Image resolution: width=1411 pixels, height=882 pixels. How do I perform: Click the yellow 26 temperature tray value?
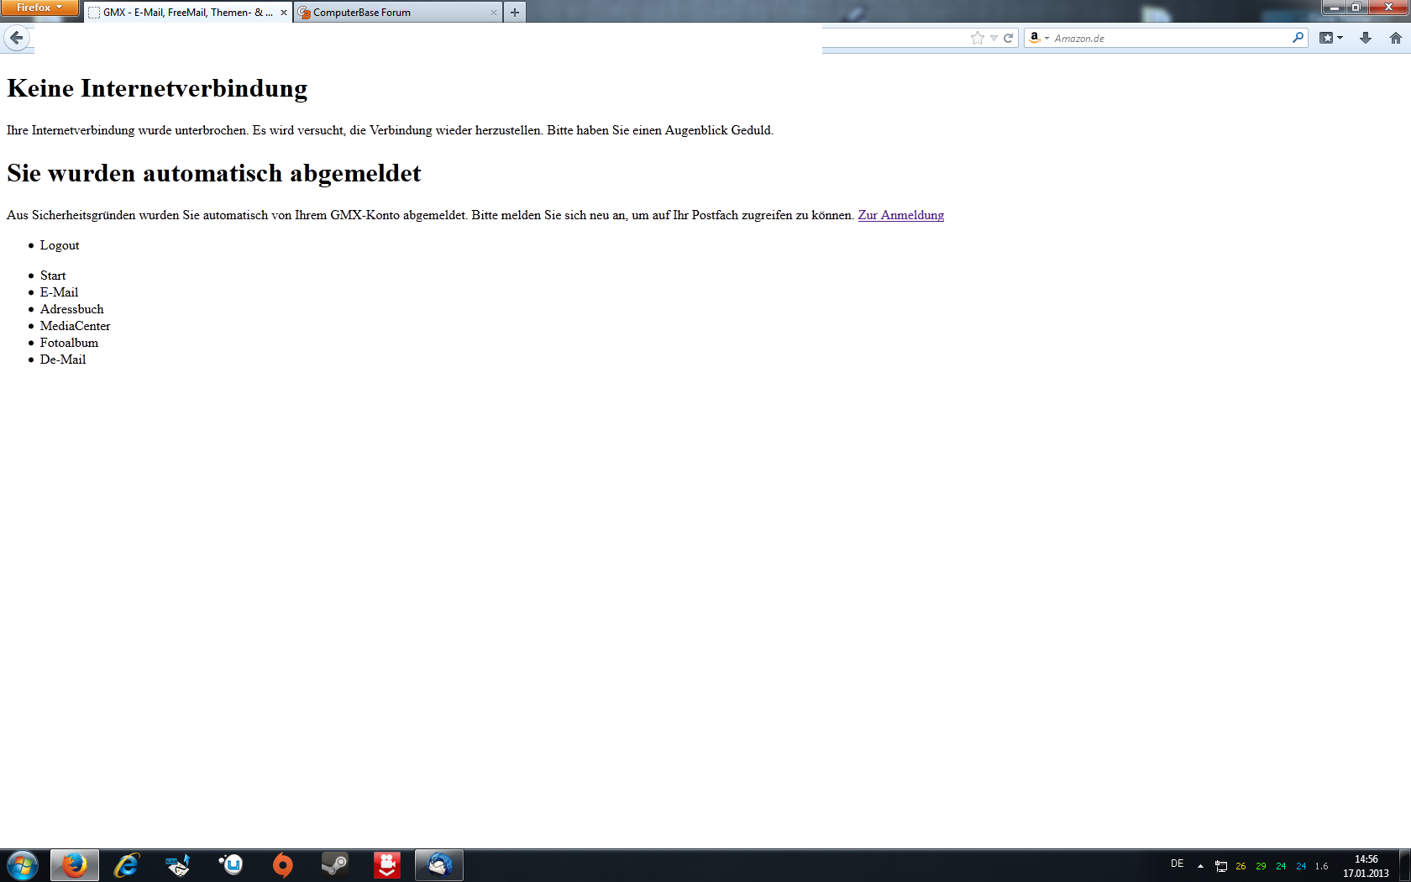[x=1241, y=866]
